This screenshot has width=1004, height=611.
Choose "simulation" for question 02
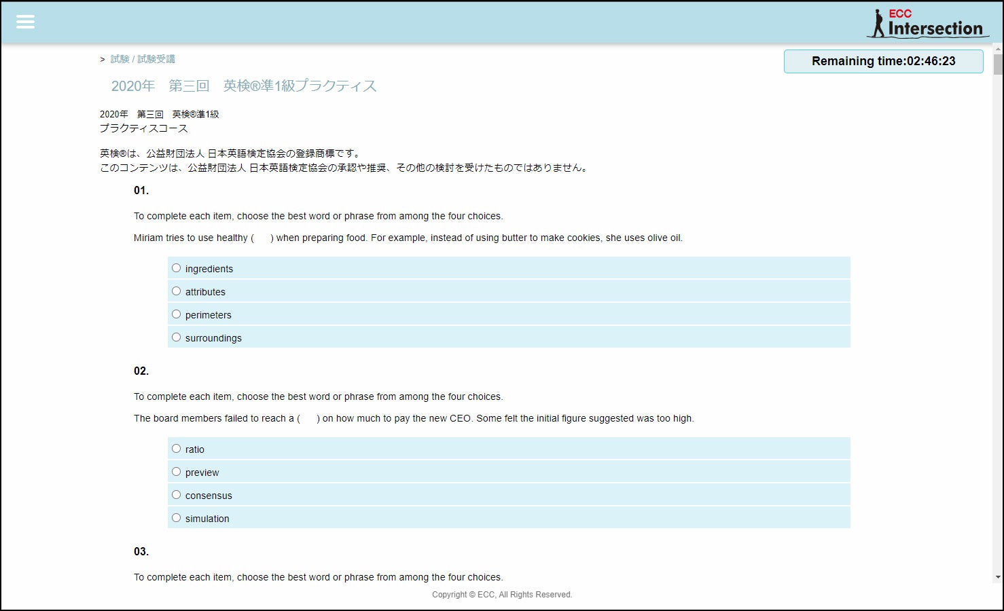point(176,517)
